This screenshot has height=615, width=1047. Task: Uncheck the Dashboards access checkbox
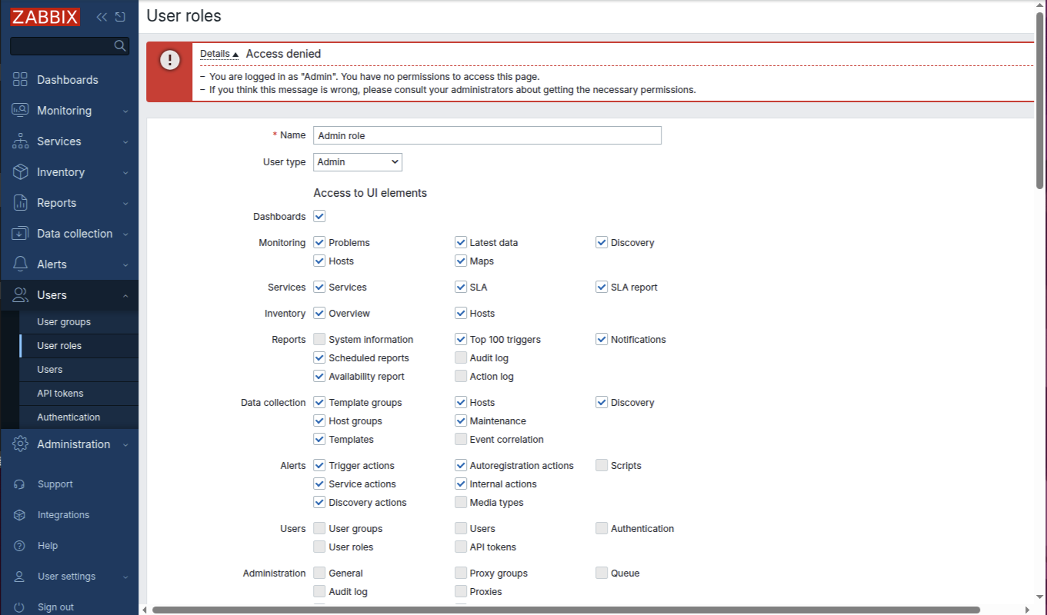pos(320,217)
